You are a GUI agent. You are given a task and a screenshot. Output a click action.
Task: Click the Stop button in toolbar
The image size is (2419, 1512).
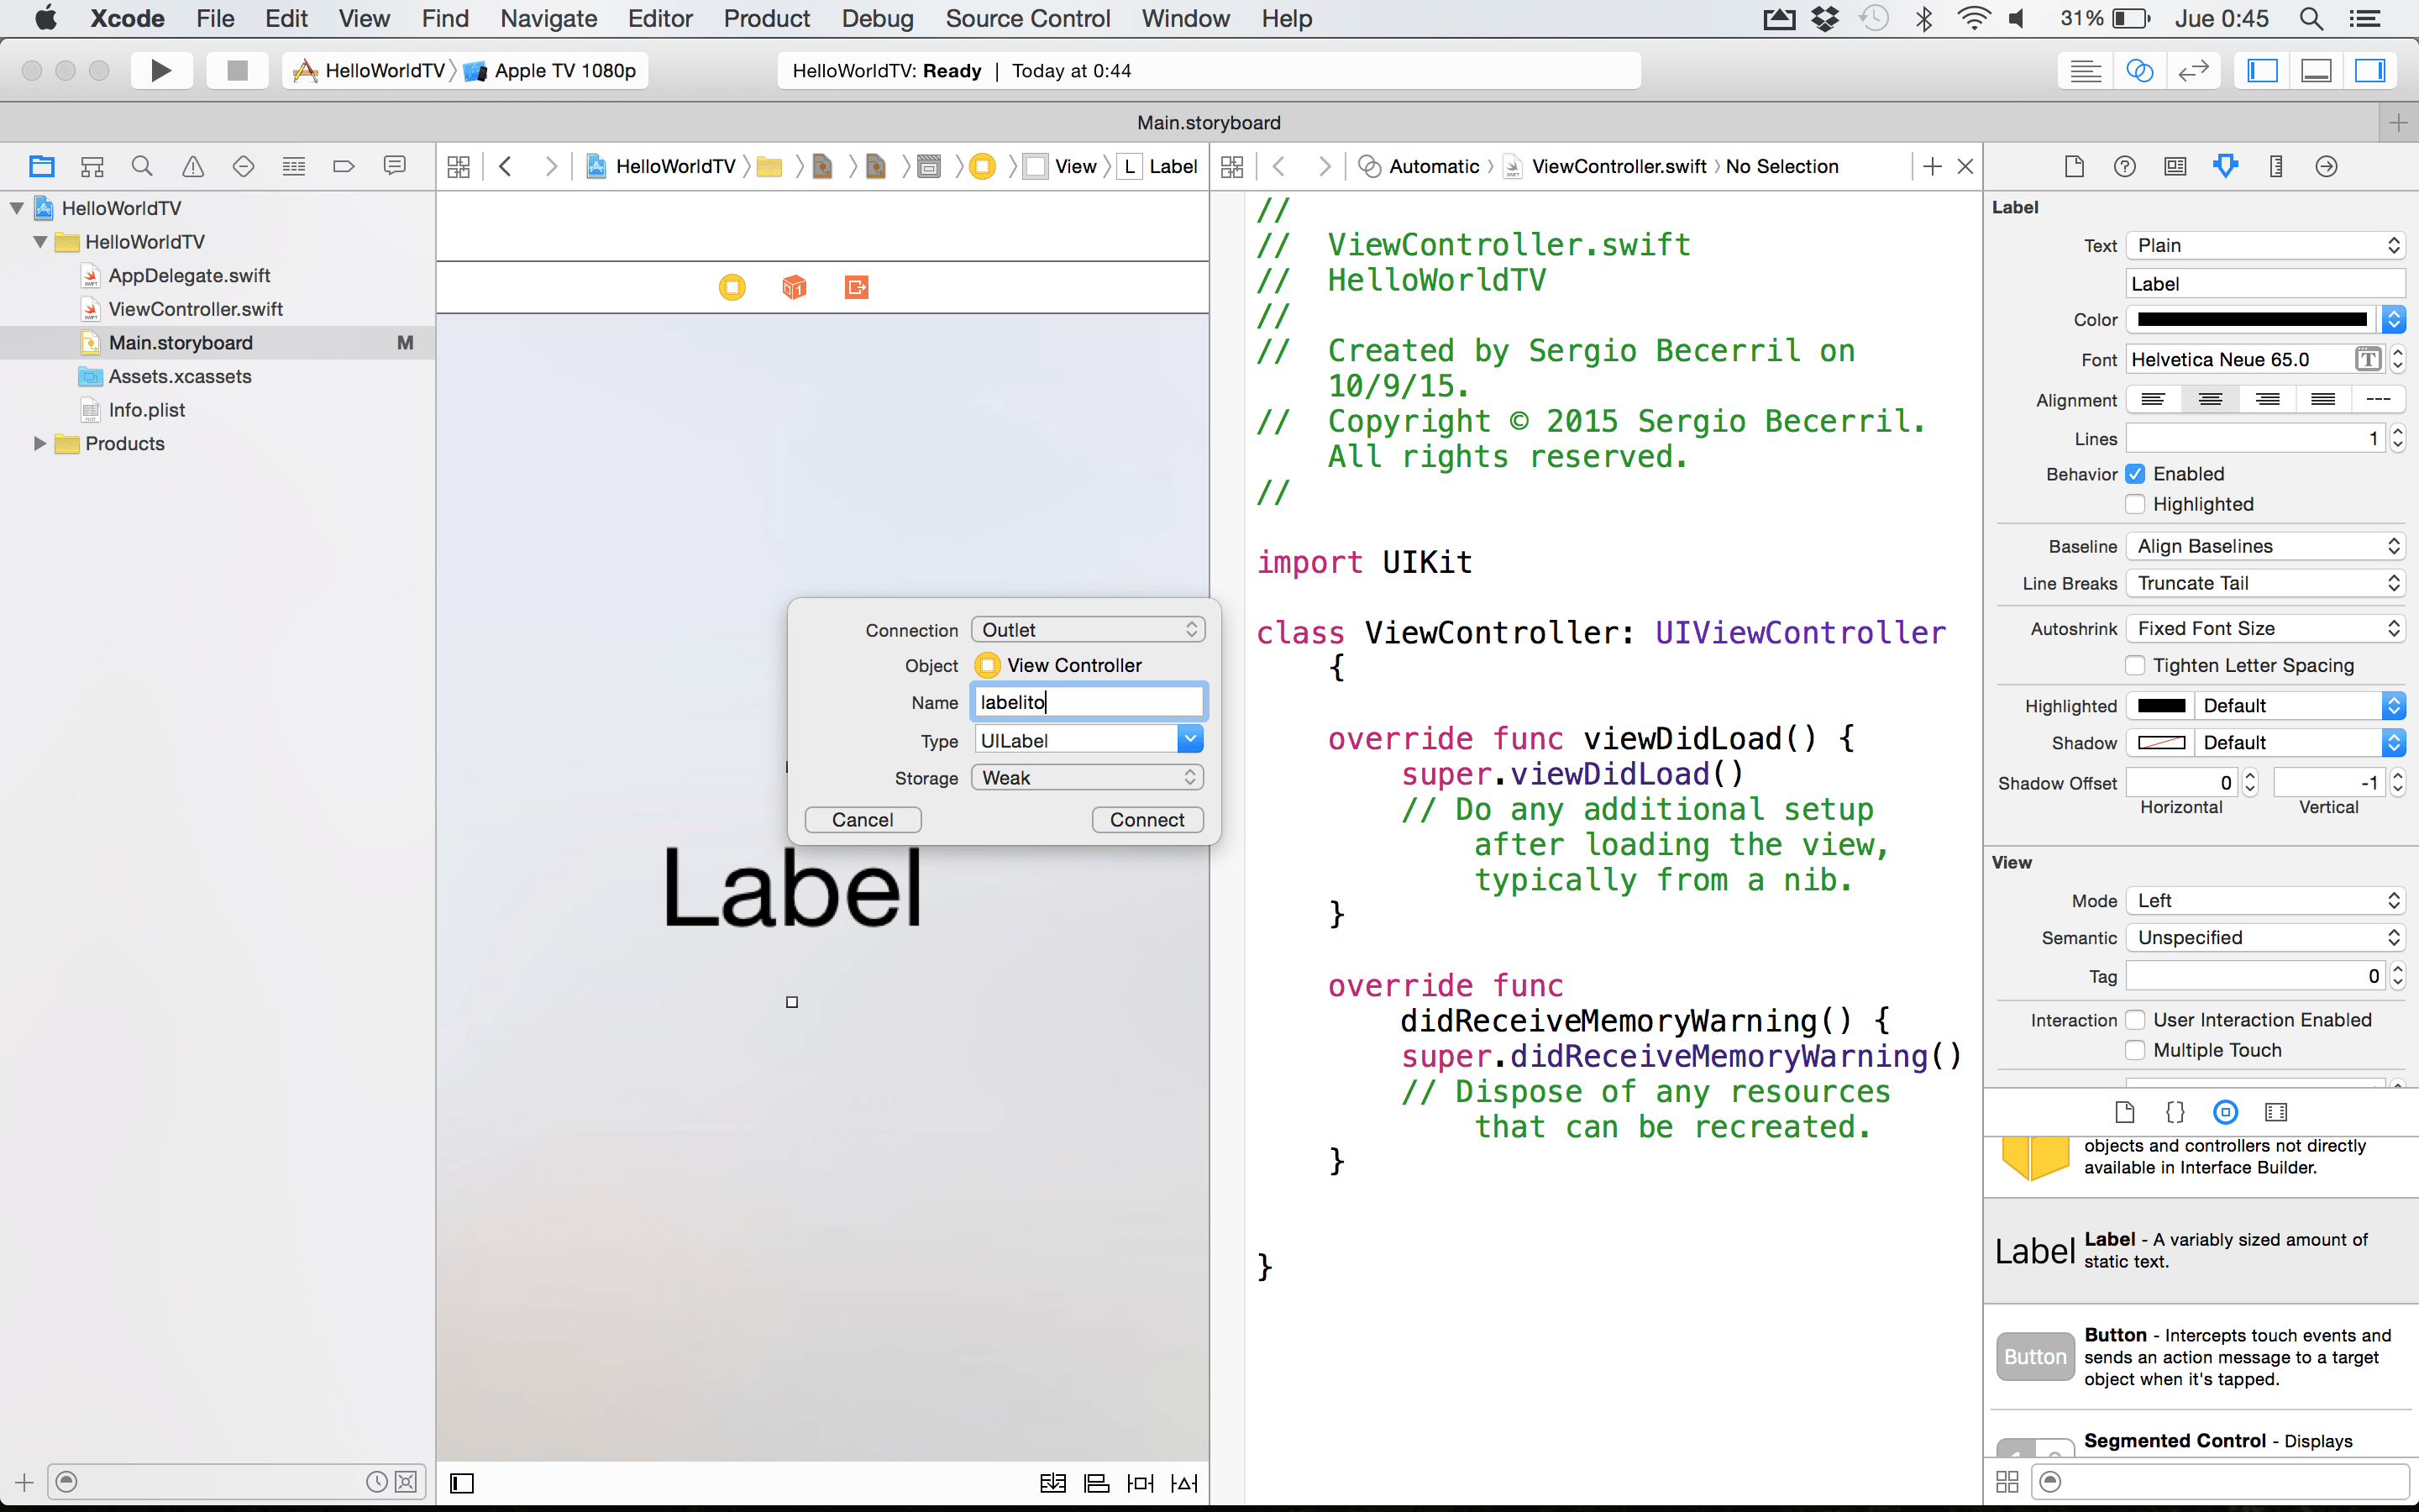237,70
